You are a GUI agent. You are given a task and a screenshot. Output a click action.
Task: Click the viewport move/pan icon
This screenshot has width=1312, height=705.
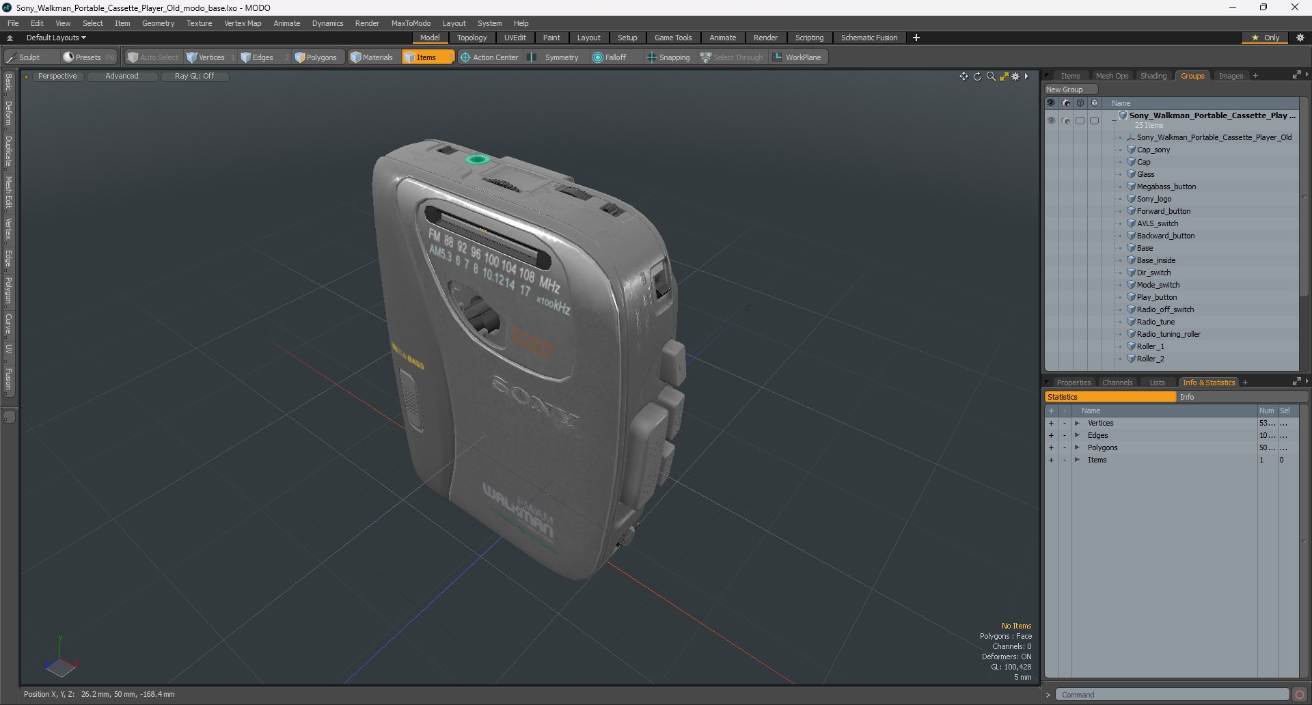tap(963, 77)
